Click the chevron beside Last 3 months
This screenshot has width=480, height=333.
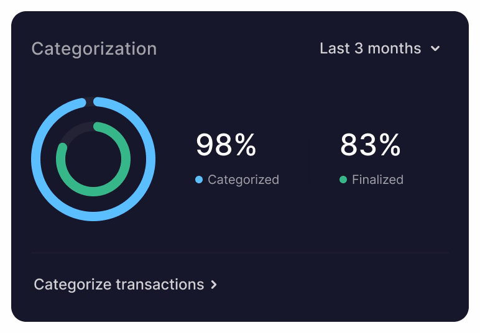pos(435,48)
